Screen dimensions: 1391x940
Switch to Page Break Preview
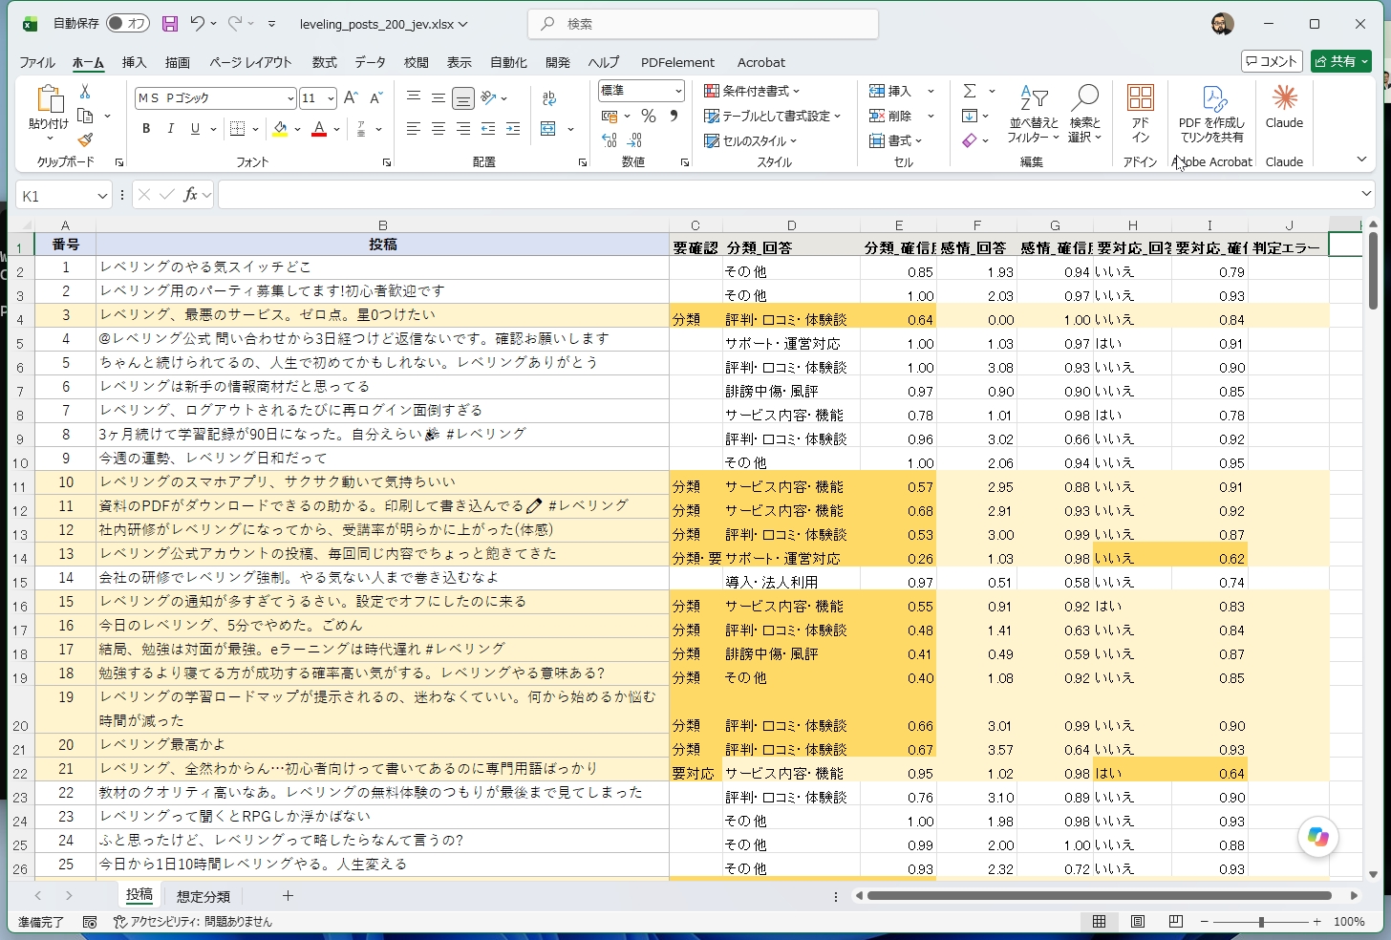pos(1176,922)
